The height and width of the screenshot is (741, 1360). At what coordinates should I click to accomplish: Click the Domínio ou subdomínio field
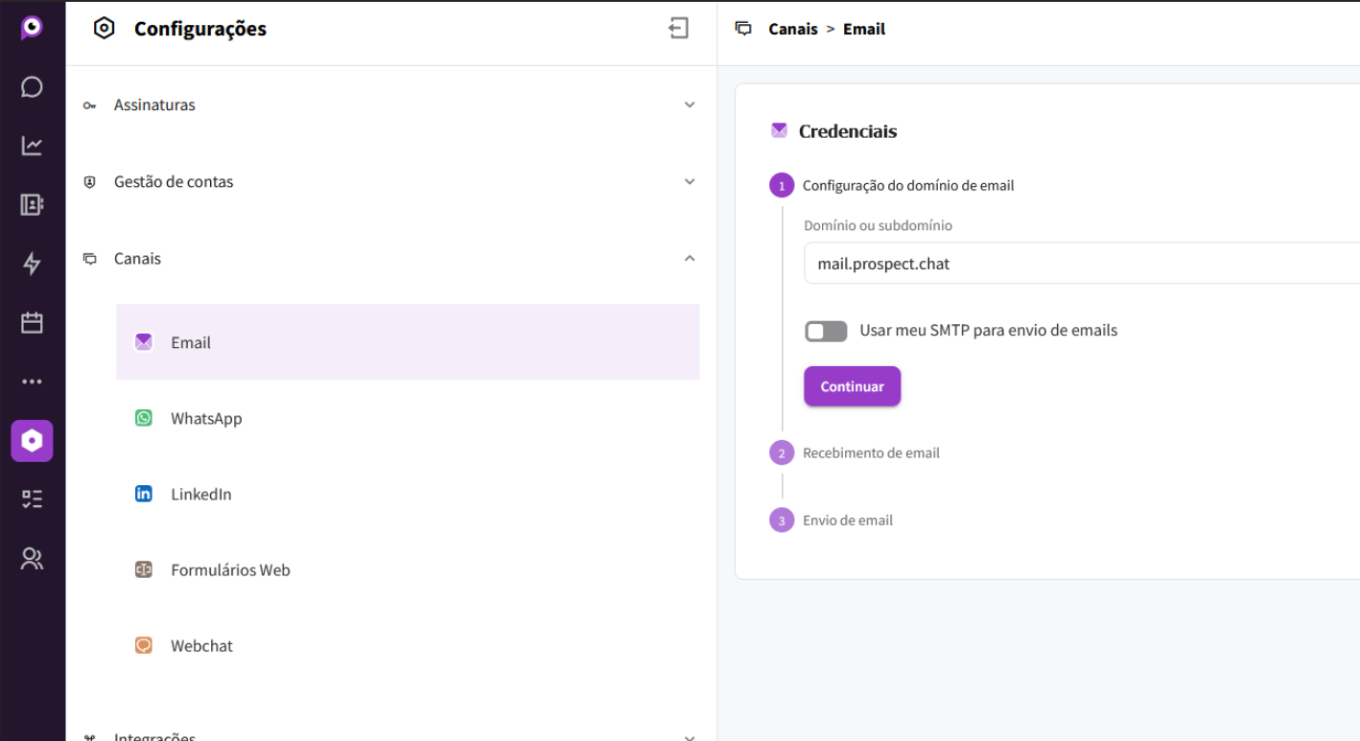pos(1074,264)
